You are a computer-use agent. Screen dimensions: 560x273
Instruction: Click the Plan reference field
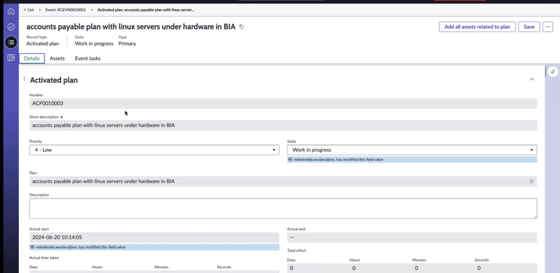283,181
